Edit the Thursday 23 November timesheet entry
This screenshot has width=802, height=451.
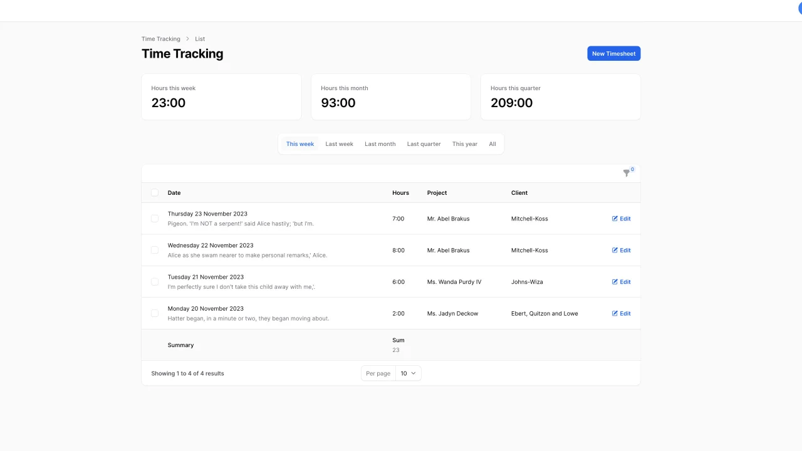[621, 219]
